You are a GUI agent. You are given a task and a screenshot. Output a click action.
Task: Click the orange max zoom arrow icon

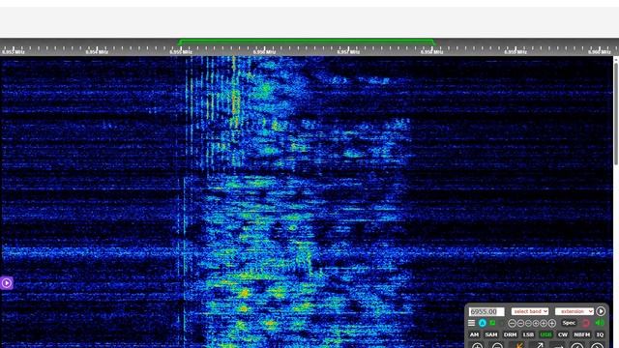pyautogui.click(x=519, y=346)
